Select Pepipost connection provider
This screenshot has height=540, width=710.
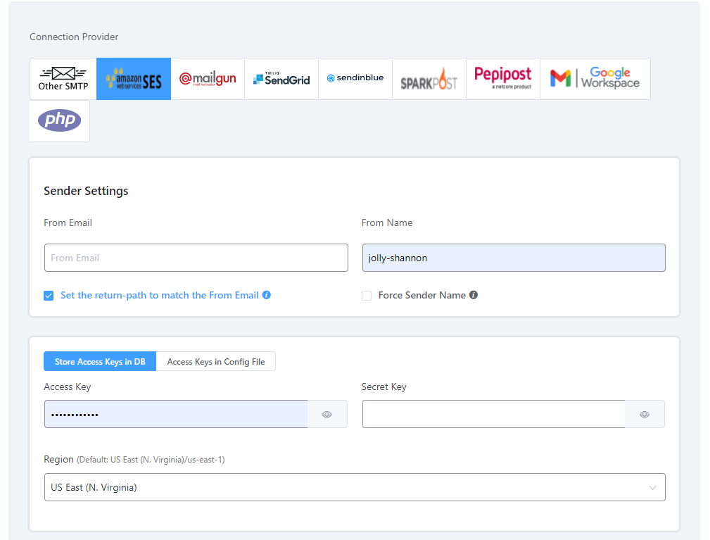[503, 79]
